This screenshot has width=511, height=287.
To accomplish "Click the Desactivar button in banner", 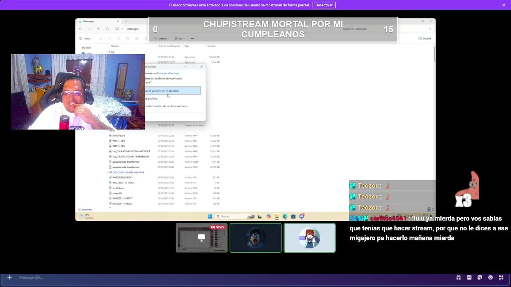I will [324, 5].
